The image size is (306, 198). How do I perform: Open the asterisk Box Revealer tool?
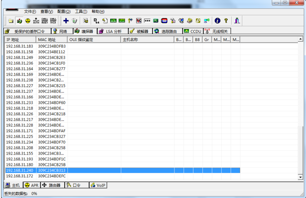tap(147, 21)
